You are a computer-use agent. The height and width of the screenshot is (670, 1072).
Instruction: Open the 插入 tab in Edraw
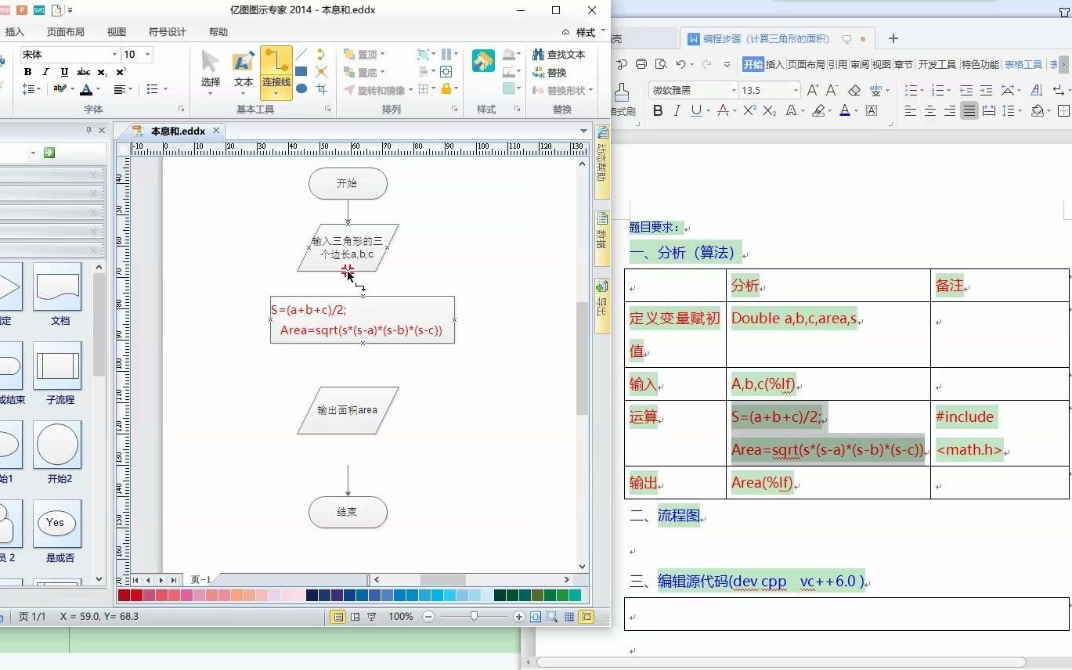click(15, 32)
